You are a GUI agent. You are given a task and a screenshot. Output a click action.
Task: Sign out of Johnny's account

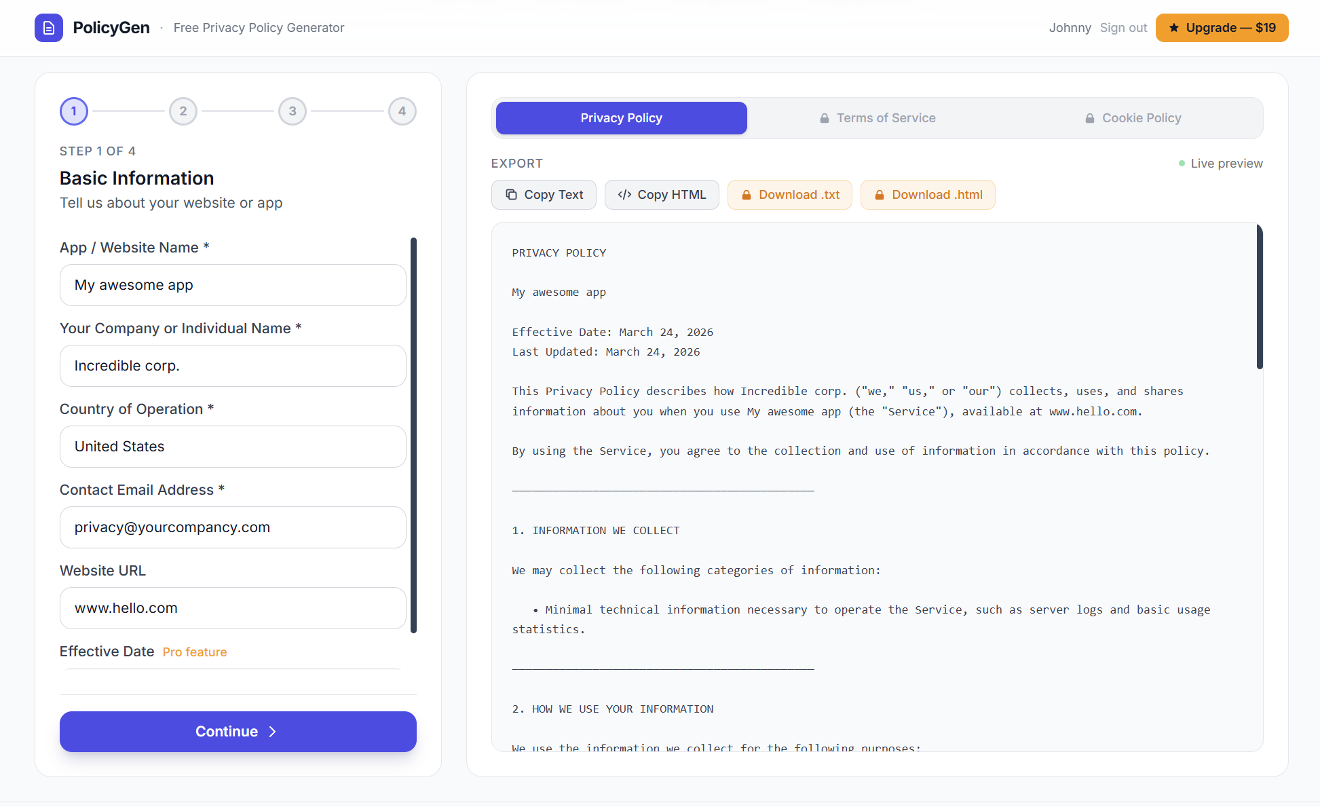tap(1123, 28)
